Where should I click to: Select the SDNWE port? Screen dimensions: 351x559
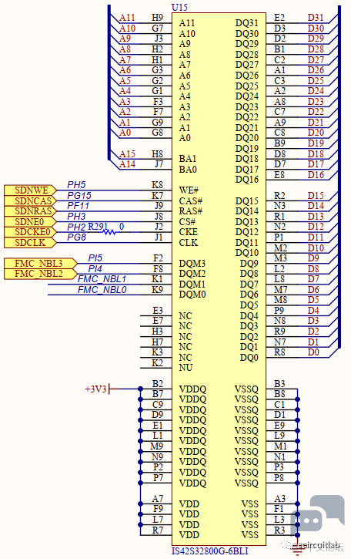tap(30, 190)
